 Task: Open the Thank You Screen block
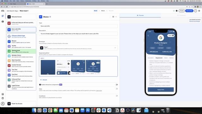[x=21, y=104]
